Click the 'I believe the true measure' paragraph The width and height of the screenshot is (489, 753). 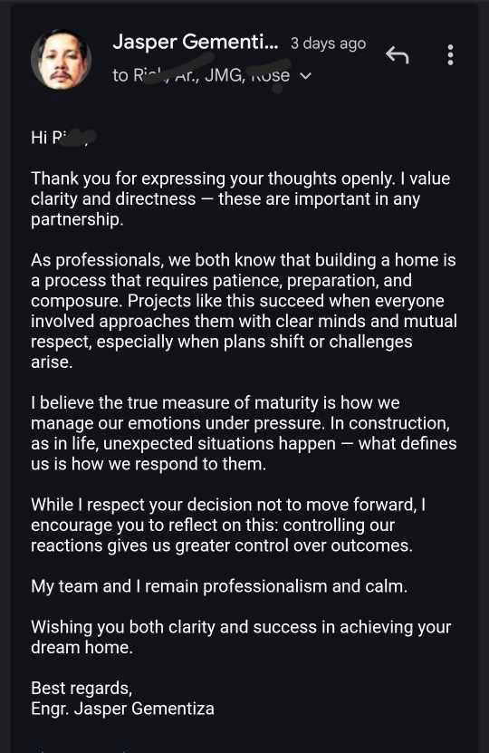244,433
